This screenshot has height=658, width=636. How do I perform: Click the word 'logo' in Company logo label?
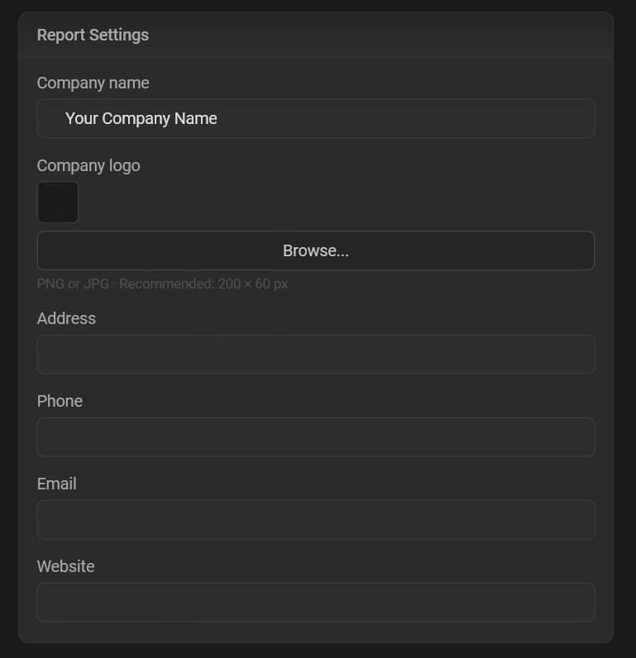125,166
